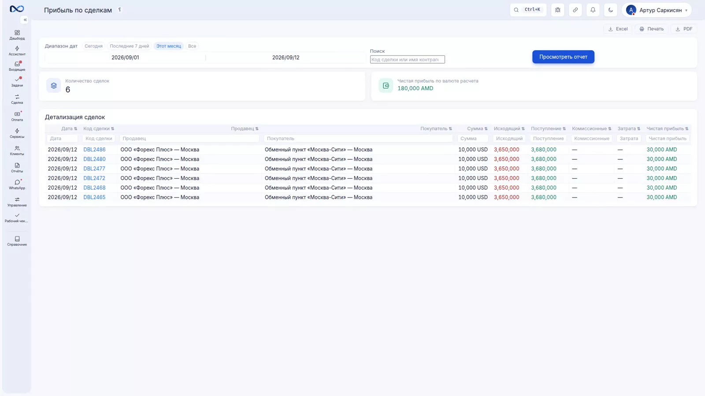The height and width of the screenshot is (396, 705).
Task: Select the Сегодня date range
Action: point(93,46)
